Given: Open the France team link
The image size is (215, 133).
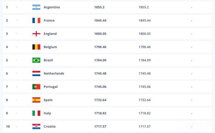Looking at the screenshot, I should click(49, 20).
